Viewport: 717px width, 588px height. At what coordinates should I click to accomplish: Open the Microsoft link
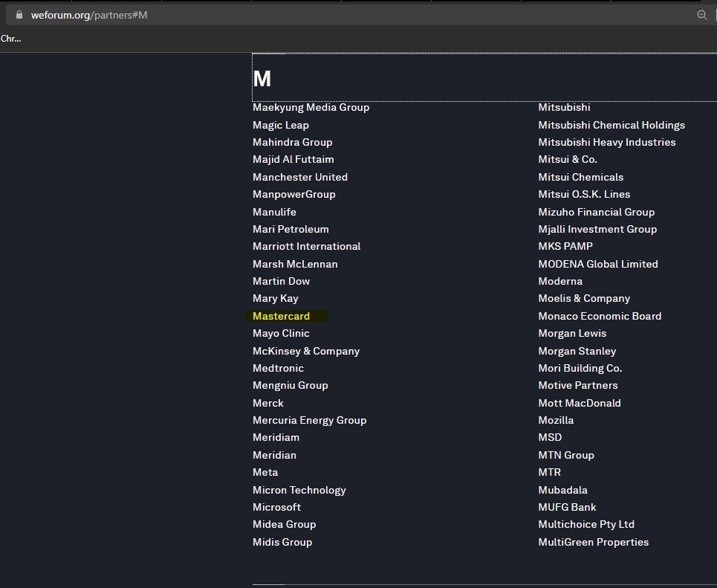(x=276, y=507)
